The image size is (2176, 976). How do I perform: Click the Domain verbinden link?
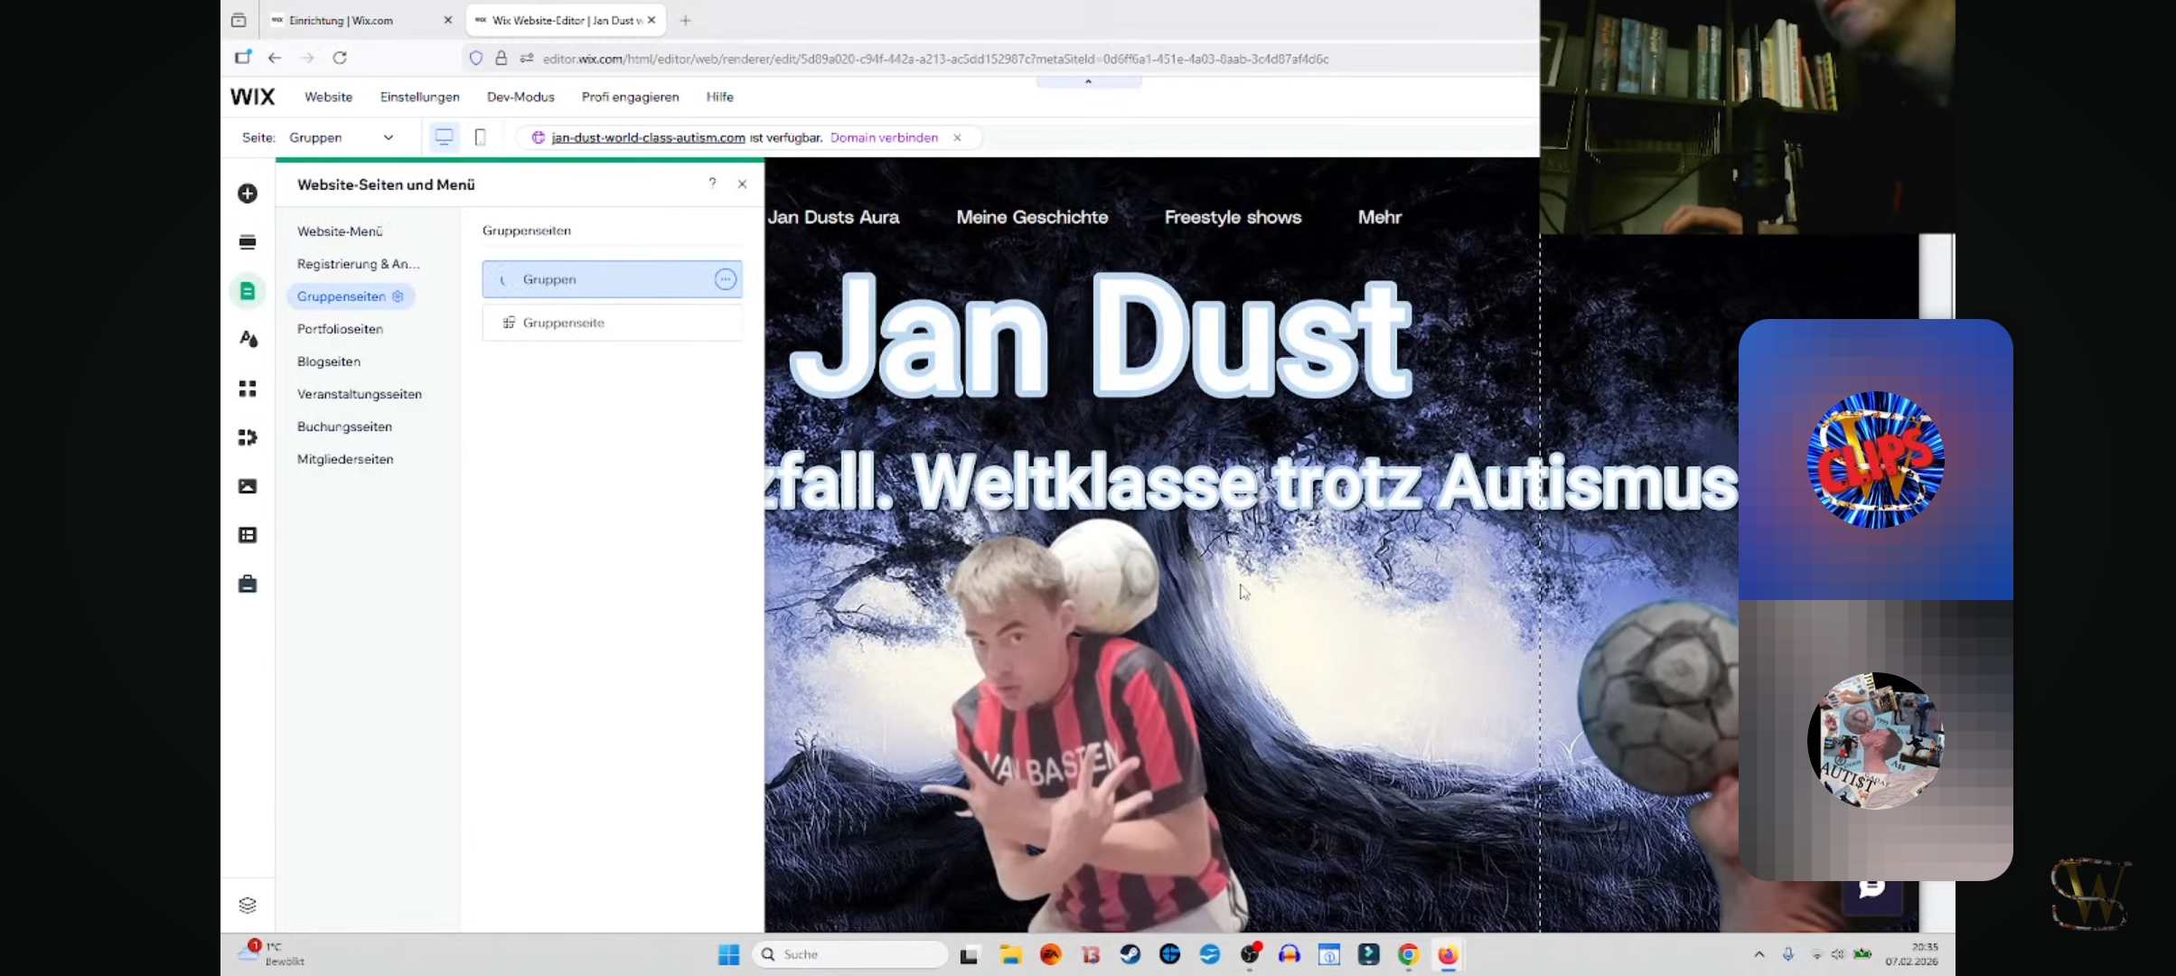884,137
